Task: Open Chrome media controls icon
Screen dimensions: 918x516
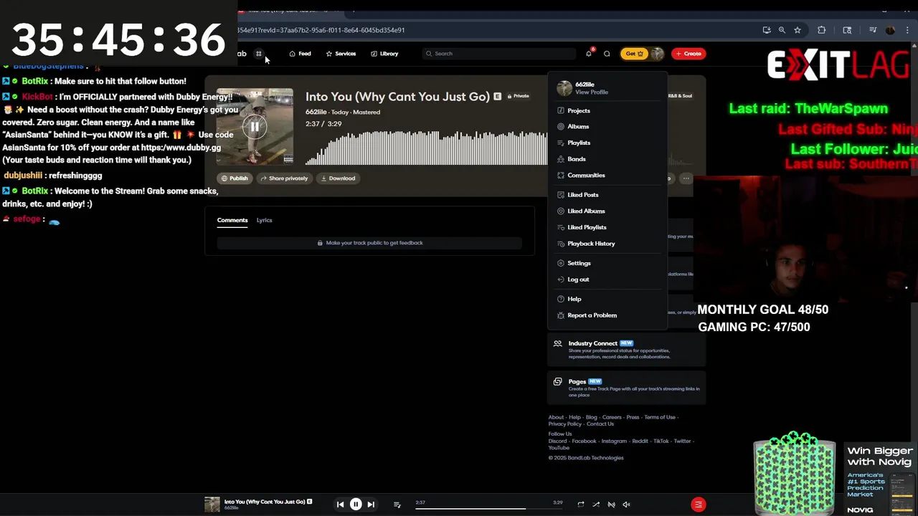Action: pos(873,30)
